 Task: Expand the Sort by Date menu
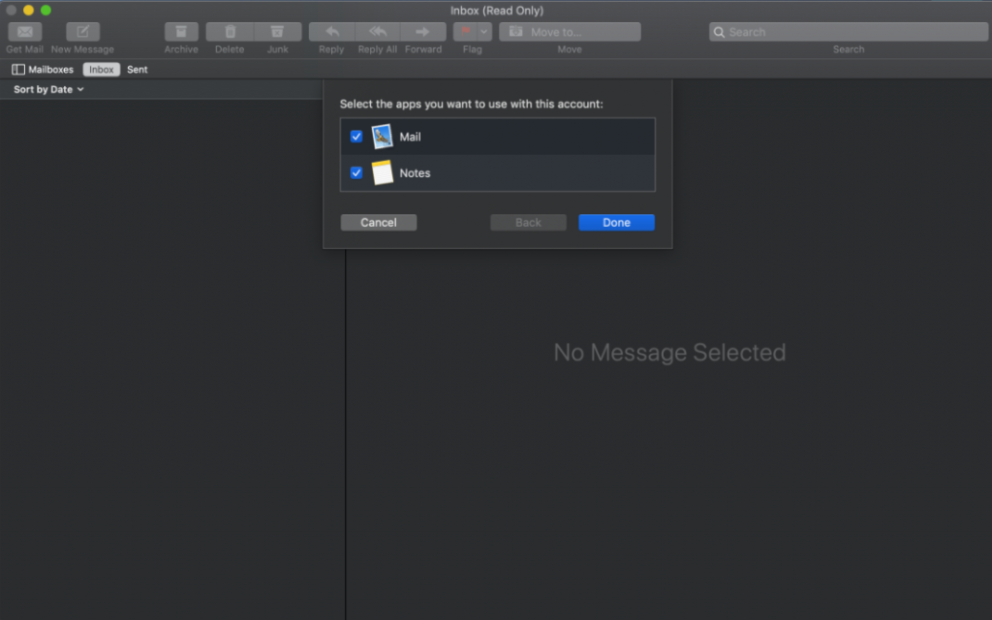pyautogui.click(x=48, y=89)
